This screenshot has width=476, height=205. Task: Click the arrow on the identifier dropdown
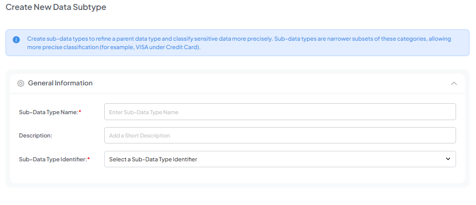coord(448,159)
